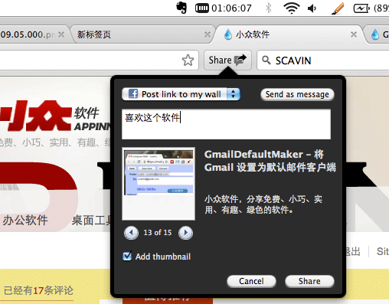The image size is (389, 304).
Task: Focus the SCAVIN search field
Action: tap(323, 60)
